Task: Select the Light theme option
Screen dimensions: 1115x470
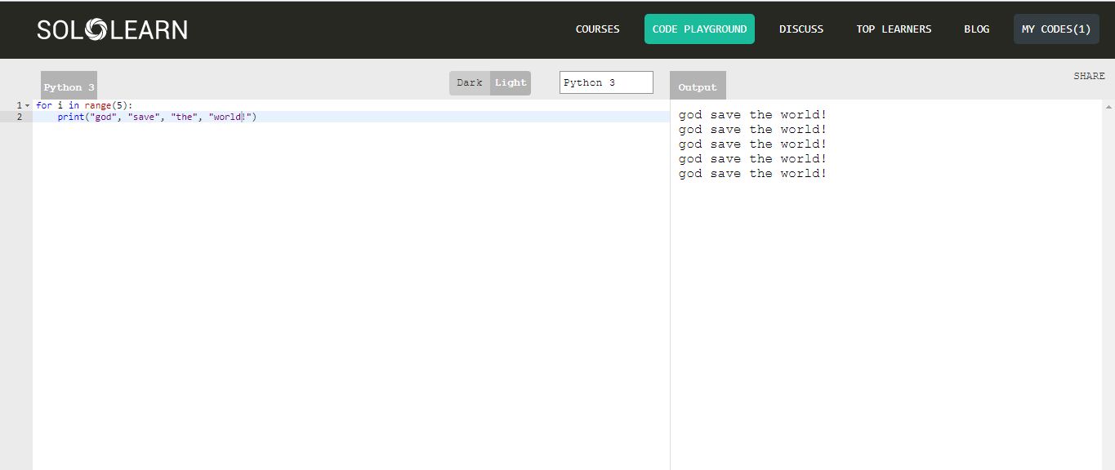Action: pos(510,82)
